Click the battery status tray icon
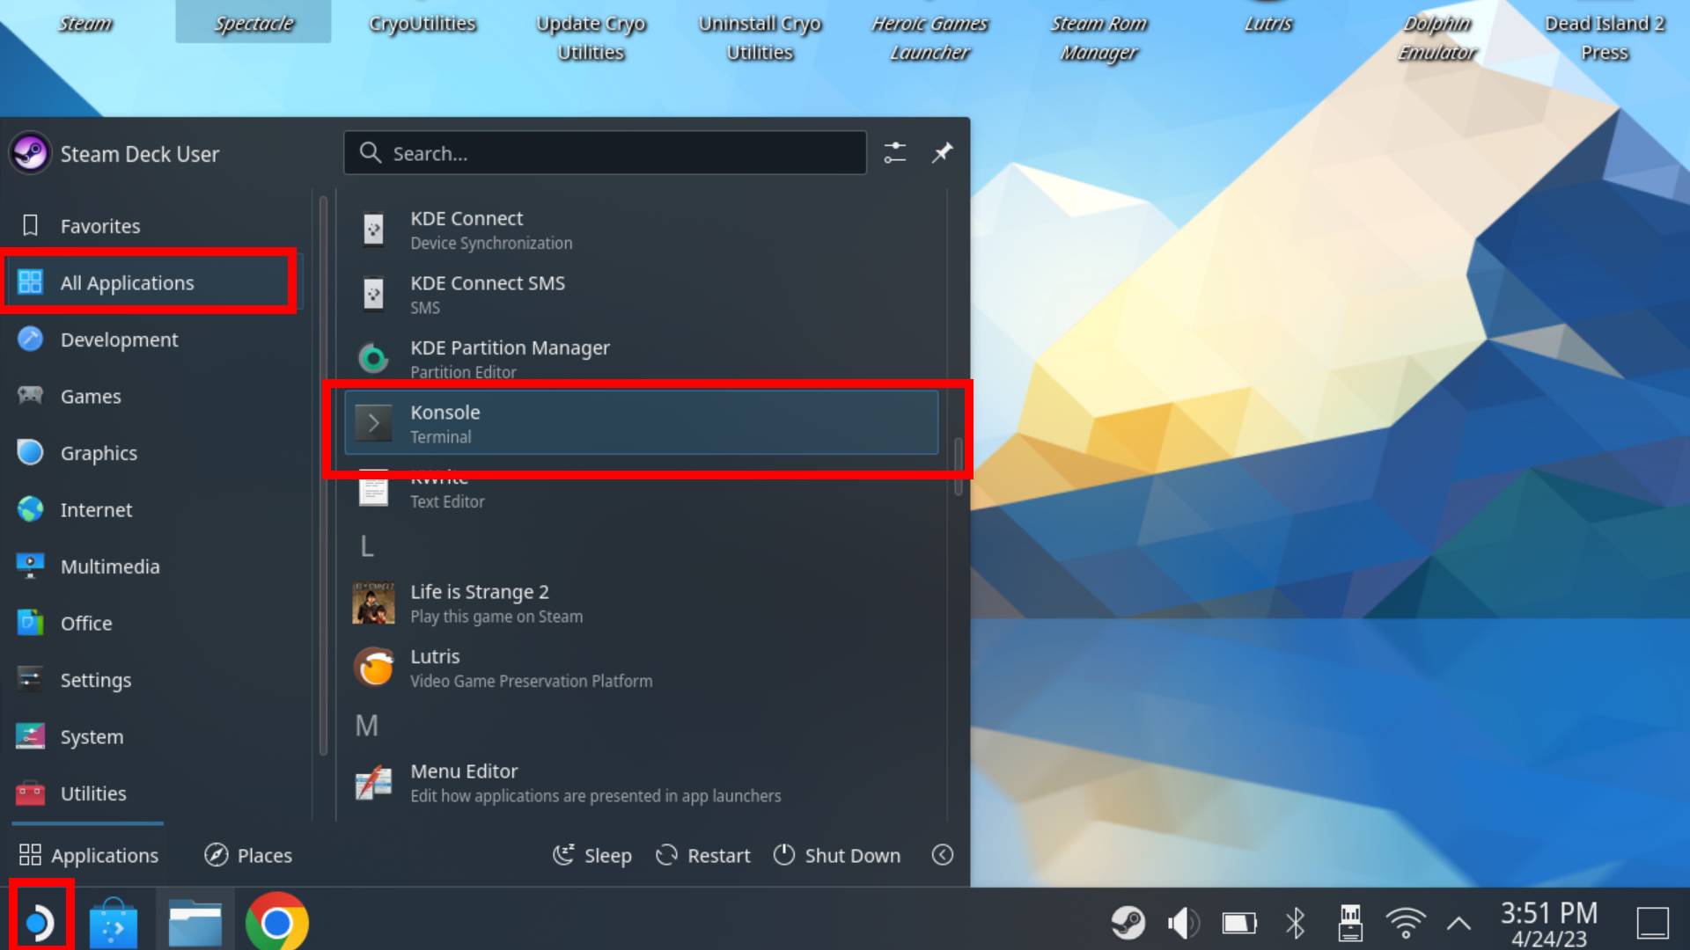The width and height of the screenshot is (1690, 950). coord(1239,923)
